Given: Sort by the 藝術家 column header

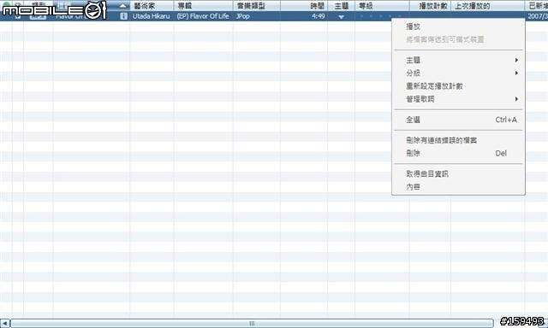Looking at the screenshot, I should (152, 6).
